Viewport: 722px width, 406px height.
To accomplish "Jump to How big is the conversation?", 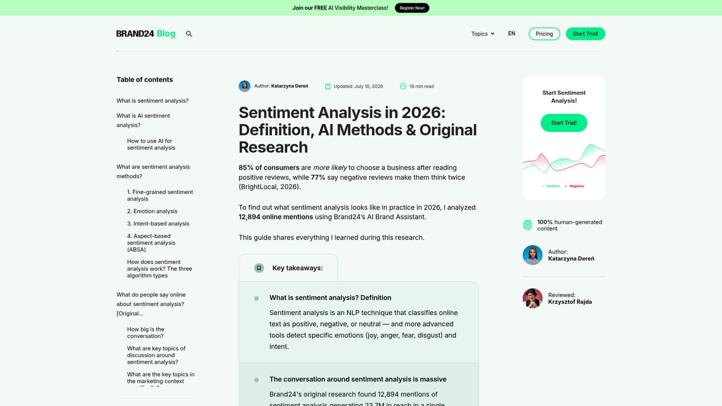I will coord(146,333).
